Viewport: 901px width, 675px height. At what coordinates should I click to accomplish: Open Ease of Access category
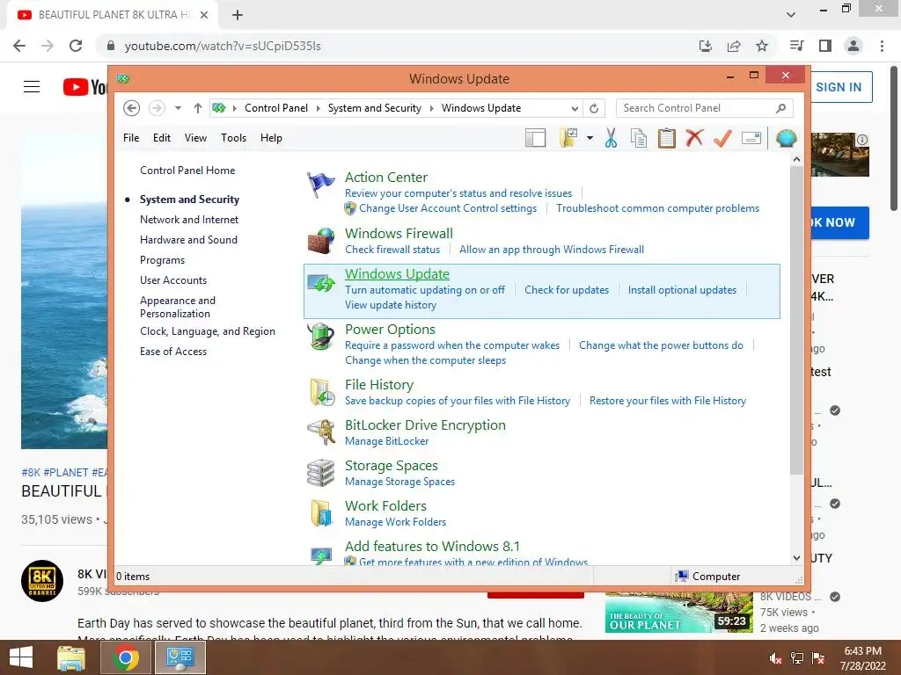click(173, 352)
